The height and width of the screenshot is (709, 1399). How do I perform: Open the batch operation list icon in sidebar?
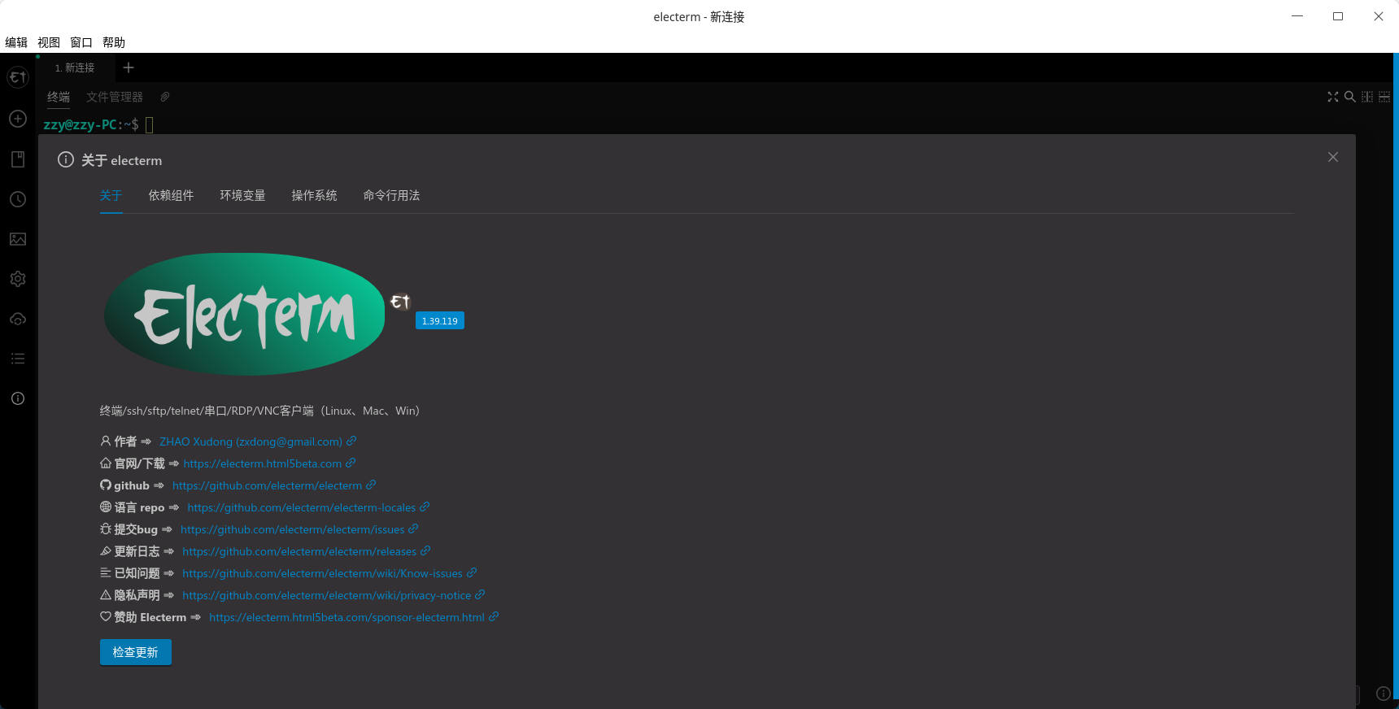(18, 359)
